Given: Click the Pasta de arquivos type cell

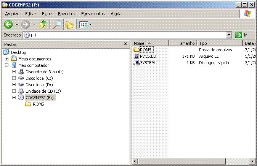Looking at the screenshot, I should 215,50.
